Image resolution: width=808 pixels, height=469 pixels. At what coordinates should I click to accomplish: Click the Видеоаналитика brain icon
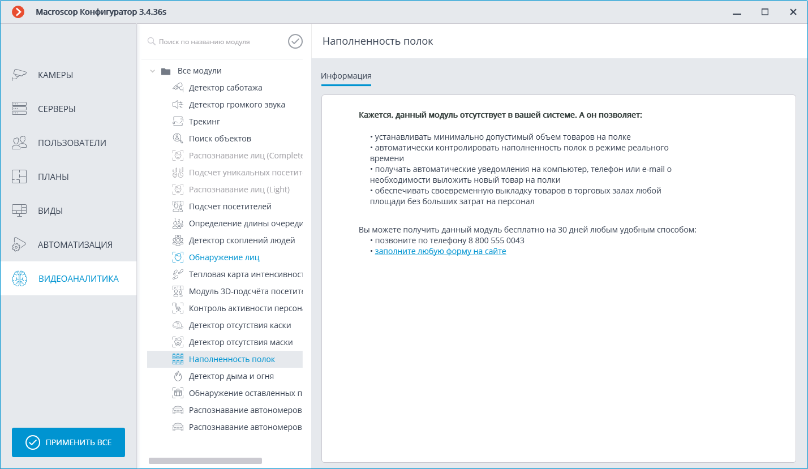click(19, 278)
